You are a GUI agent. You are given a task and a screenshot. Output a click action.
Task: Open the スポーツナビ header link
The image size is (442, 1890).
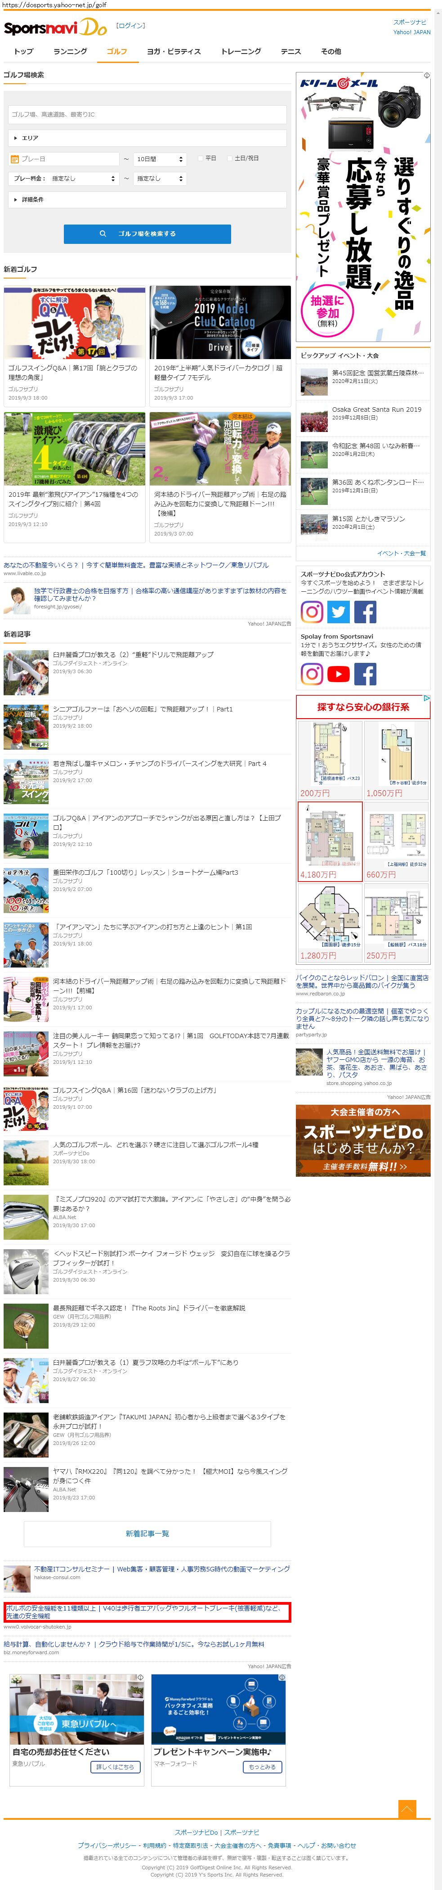(410, 23)
